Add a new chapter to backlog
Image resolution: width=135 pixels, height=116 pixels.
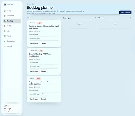pos(125,12)
